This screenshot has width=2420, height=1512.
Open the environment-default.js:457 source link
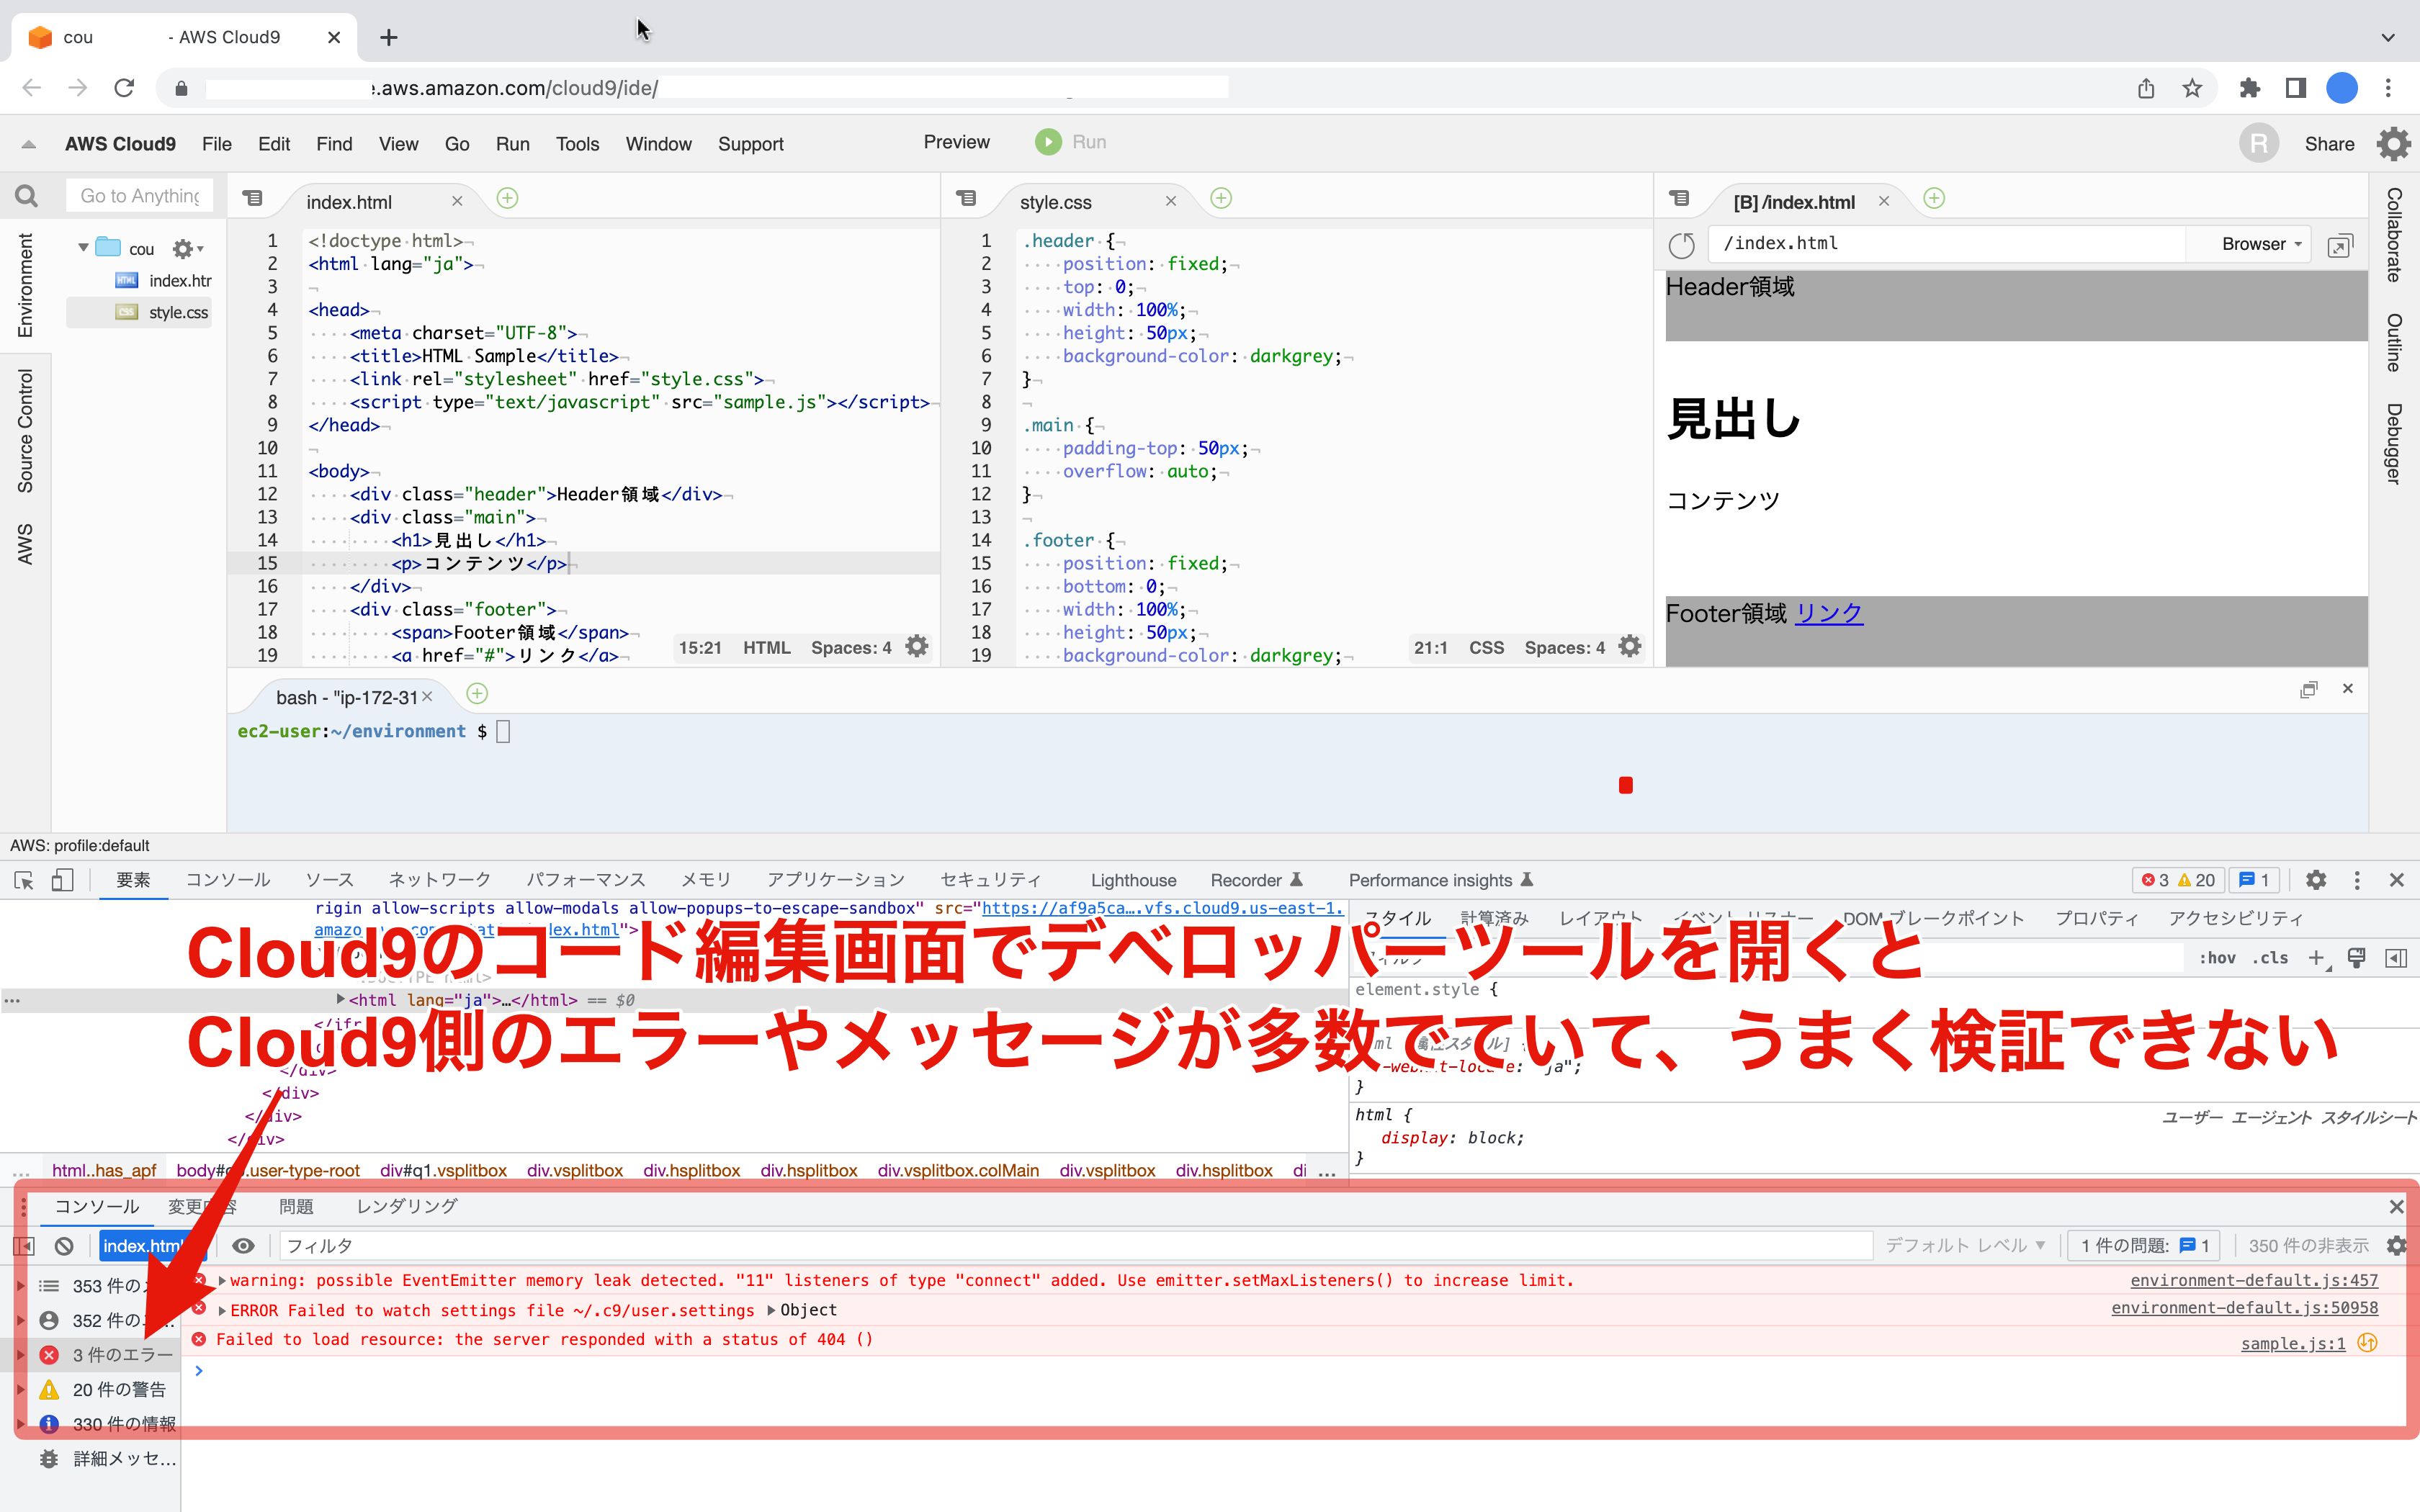click(2254, 1280)
